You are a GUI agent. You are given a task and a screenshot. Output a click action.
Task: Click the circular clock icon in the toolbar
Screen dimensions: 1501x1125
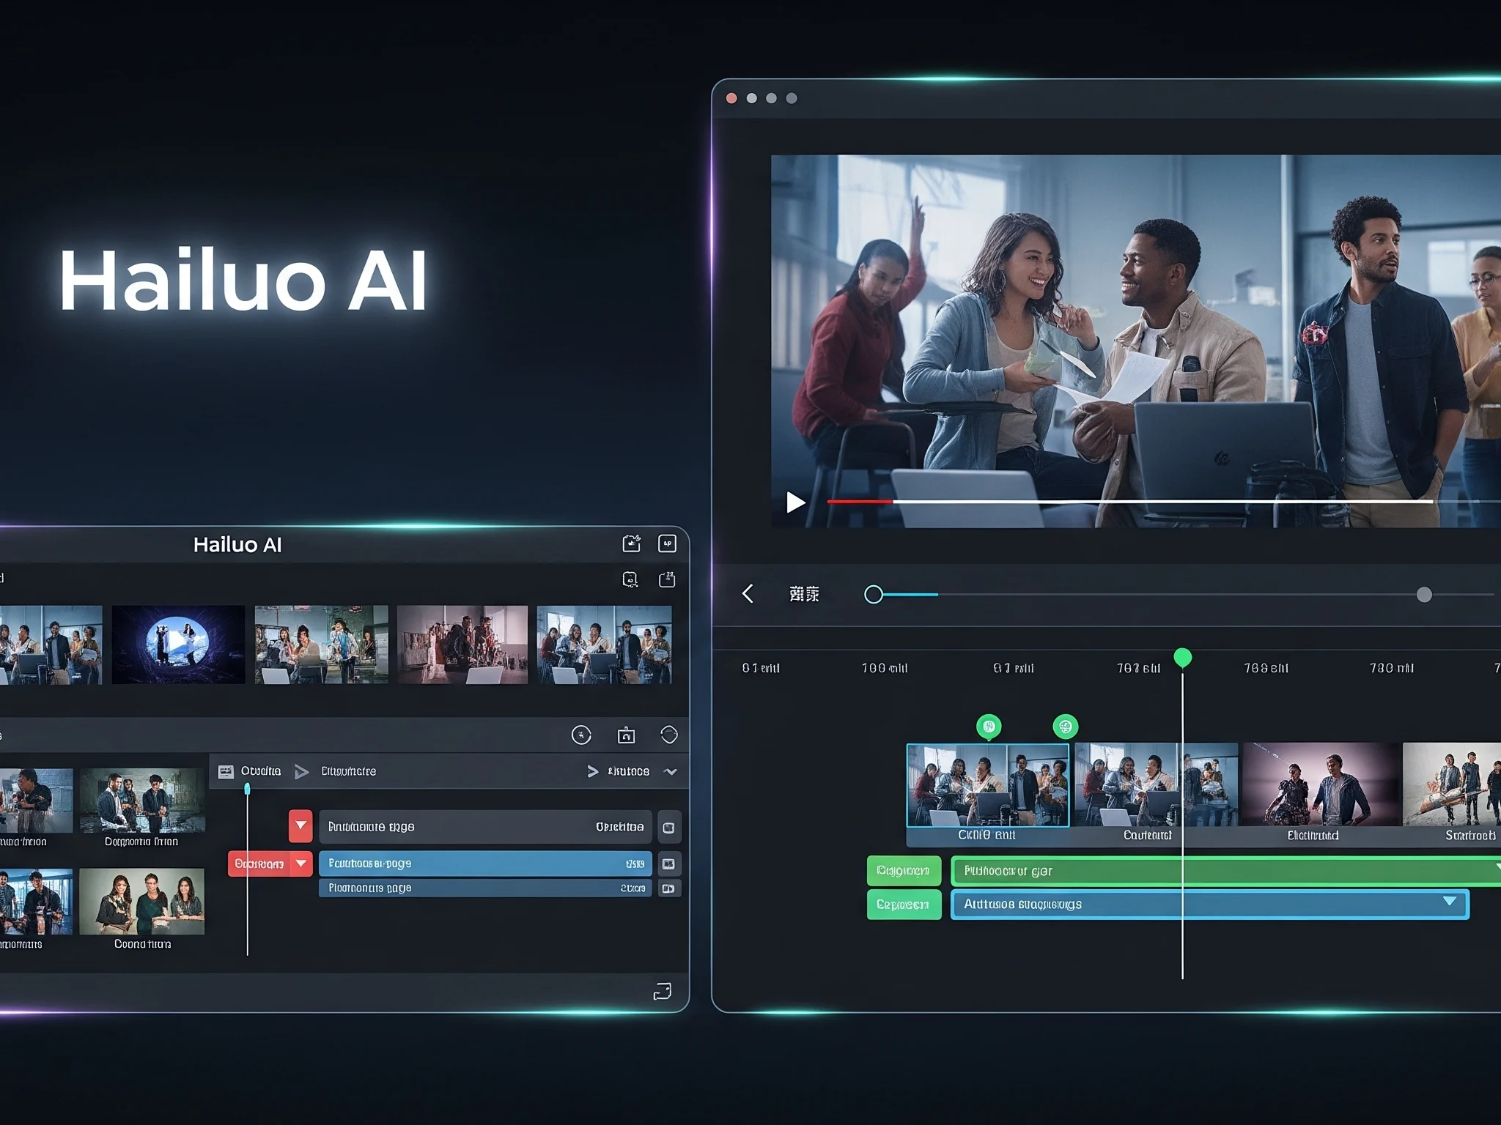(x=581, y=735)
